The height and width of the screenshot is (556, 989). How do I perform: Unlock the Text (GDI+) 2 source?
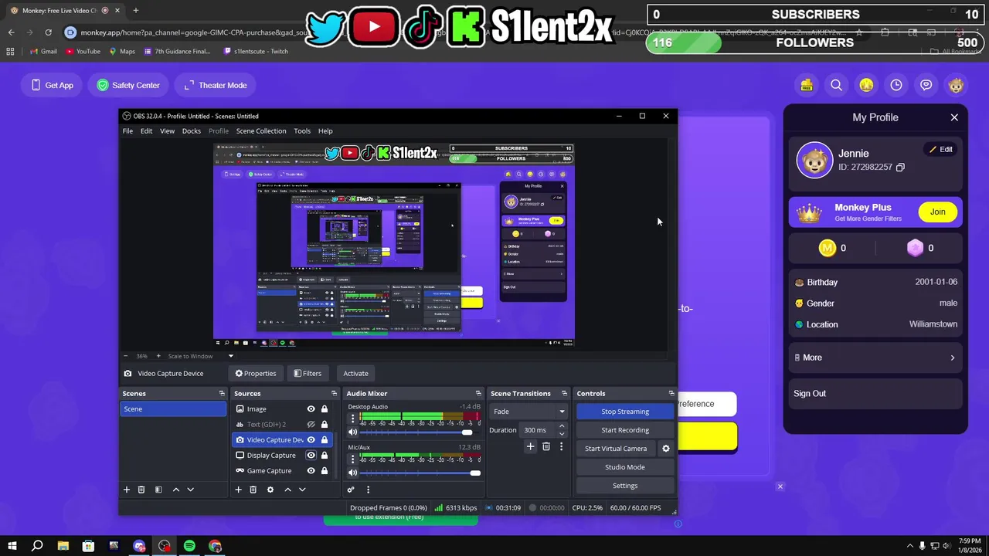pos(325,425)
